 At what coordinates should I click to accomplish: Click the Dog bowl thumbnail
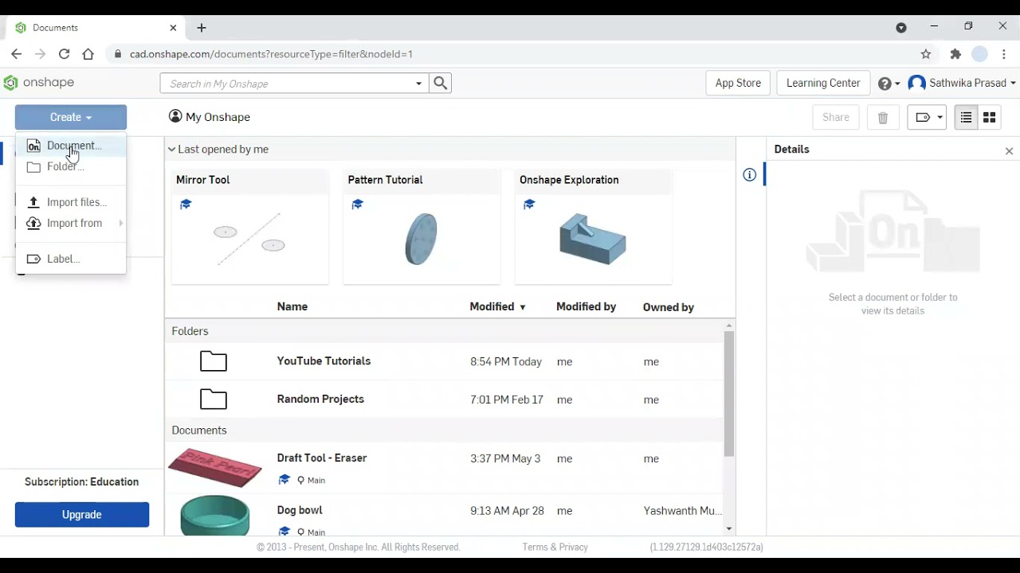point(215,515)
